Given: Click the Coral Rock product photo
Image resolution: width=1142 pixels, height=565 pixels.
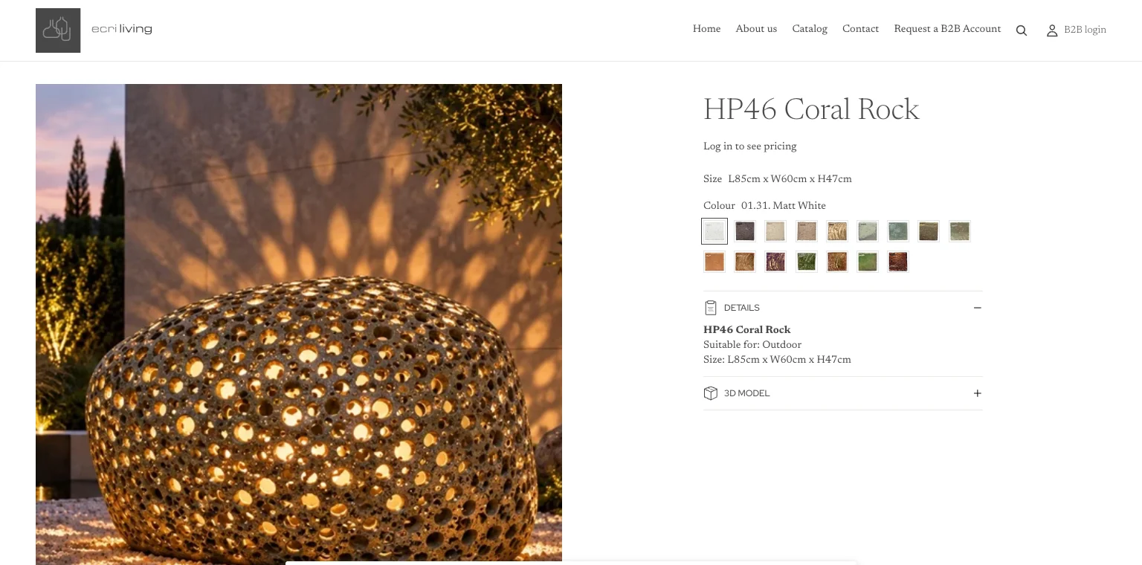Looking at the screenshot, I should click(299, 324).
